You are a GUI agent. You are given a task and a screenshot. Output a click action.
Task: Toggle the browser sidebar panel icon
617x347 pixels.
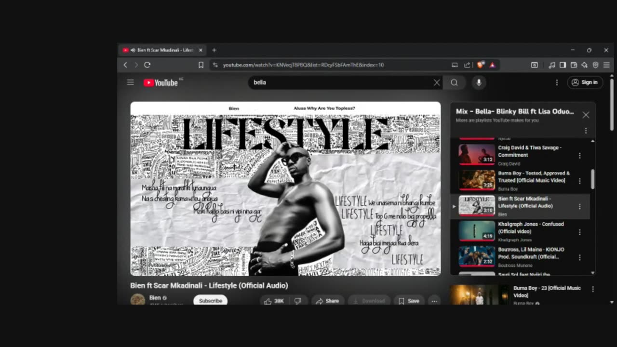pos(563,65)
